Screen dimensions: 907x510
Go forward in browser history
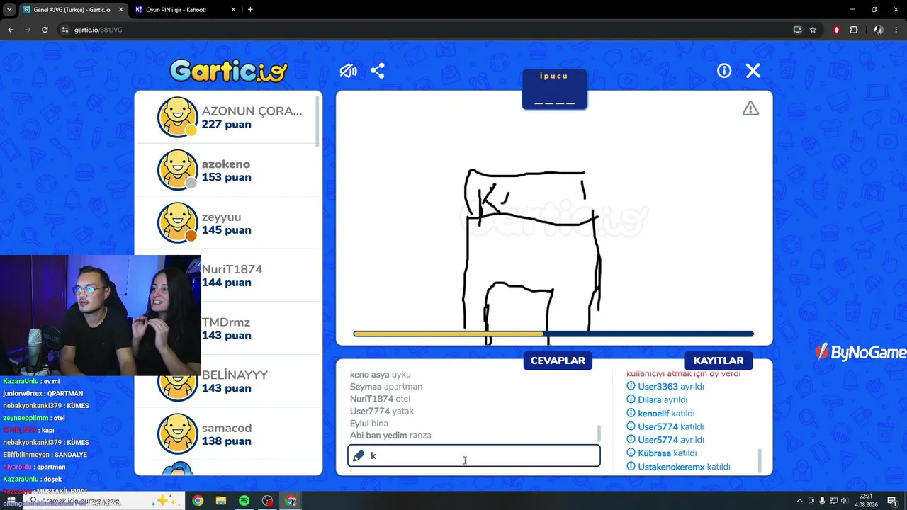[x=28, y=30]
